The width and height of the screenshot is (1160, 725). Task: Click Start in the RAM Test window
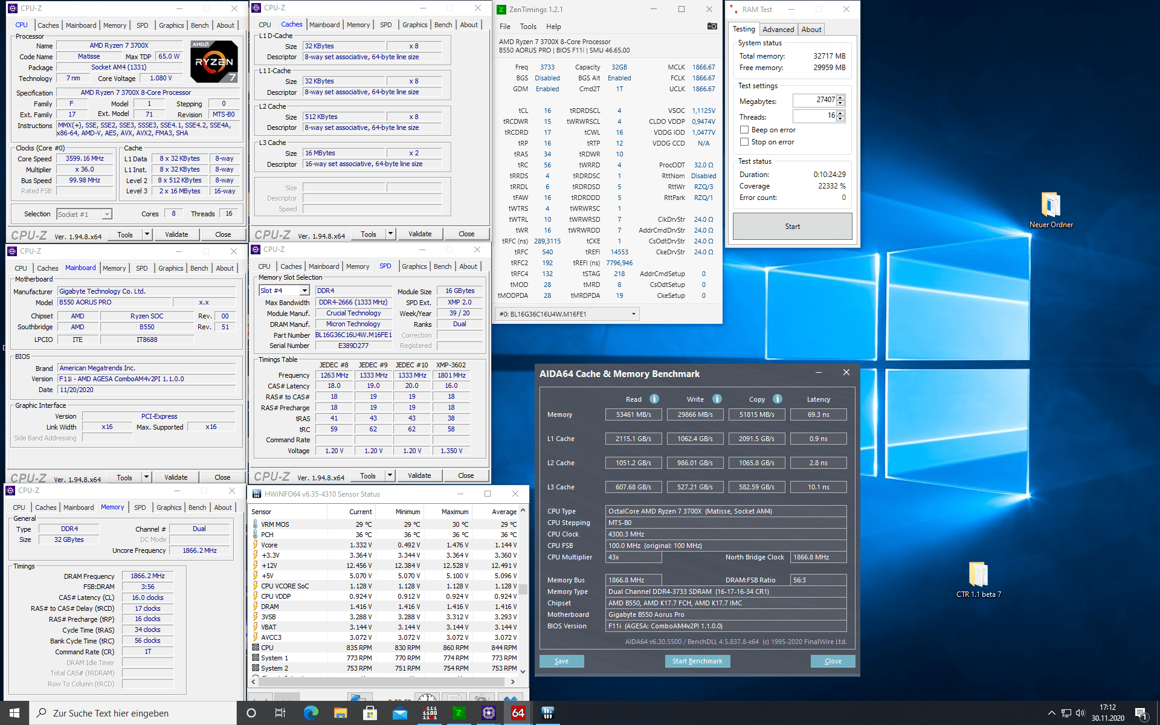pyautogui.click(x=792, y=227)
